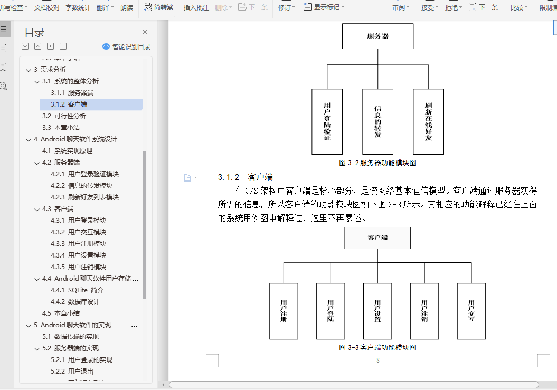Collapse the 4 Android聊天软件系统设计 heading
The width and height of the screenshot is (557, 390).
pyautogui.click(x=29, y=140)
